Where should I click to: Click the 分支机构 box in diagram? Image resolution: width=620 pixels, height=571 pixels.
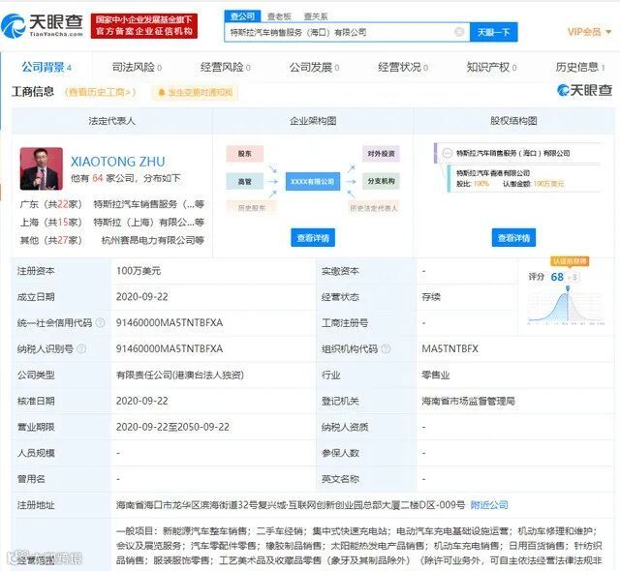[381, 181]
